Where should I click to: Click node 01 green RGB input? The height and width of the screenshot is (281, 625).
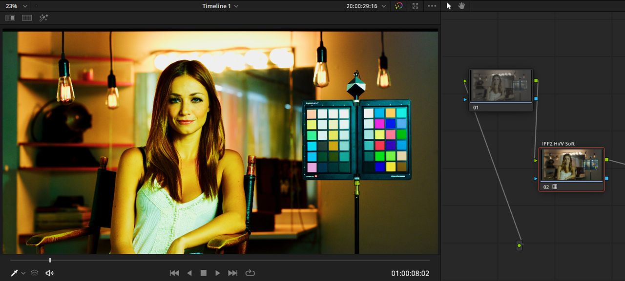tap(465, 81)
